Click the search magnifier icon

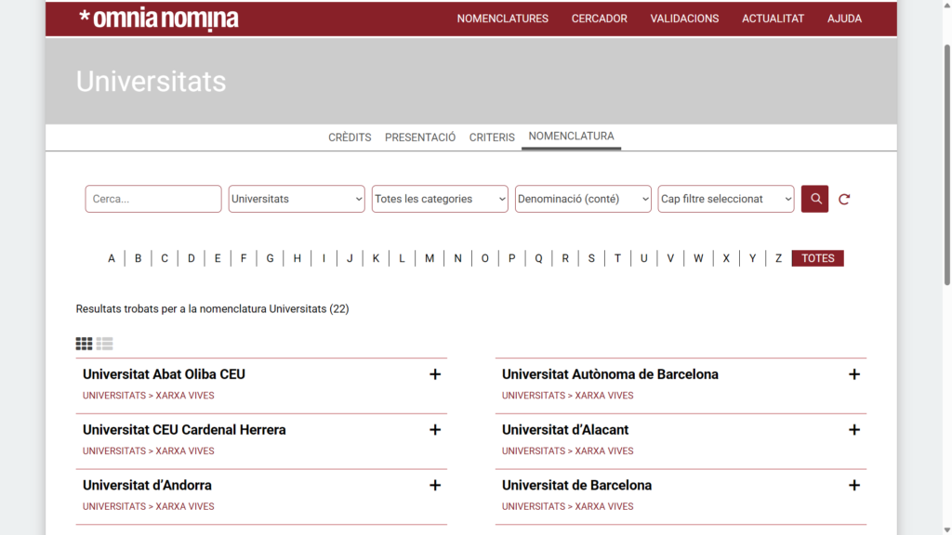(814, 199)
